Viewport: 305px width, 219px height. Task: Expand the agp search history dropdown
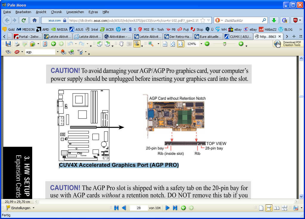coord(57,52)
